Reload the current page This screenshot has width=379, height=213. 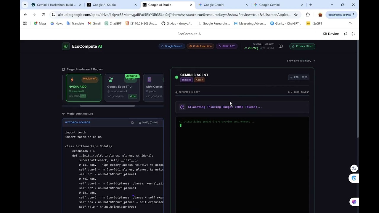pos(43,15)
